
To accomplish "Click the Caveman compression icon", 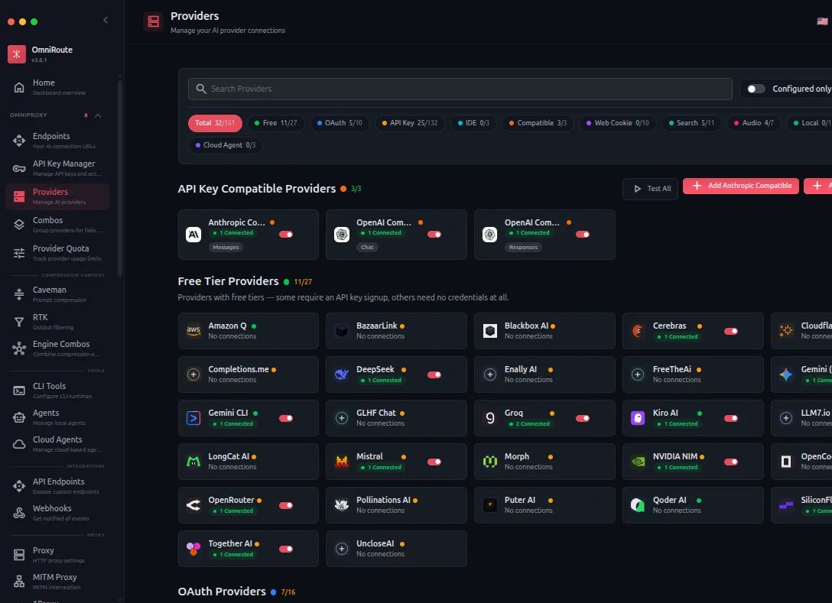I will click(x=19, y=294).
